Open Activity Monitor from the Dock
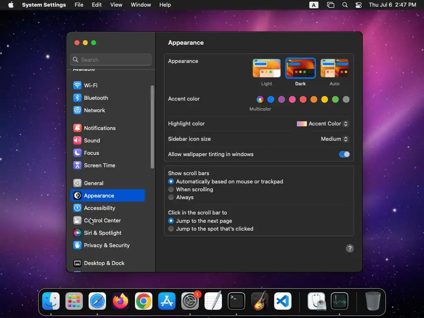This screenshot has width=424, height=318. pyautogui.click(x=340, y=301)
